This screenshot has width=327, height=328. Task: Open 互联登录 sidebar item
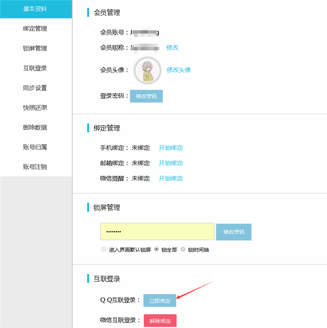click(35, 68)
